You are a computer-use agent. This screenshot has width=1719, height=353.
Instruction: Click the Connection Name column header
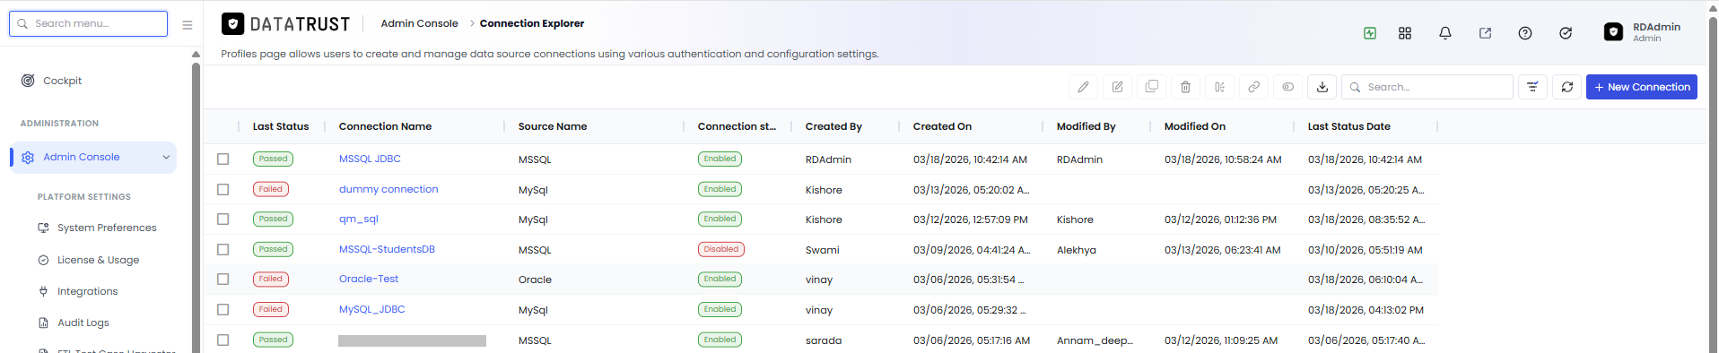(385, 126)
